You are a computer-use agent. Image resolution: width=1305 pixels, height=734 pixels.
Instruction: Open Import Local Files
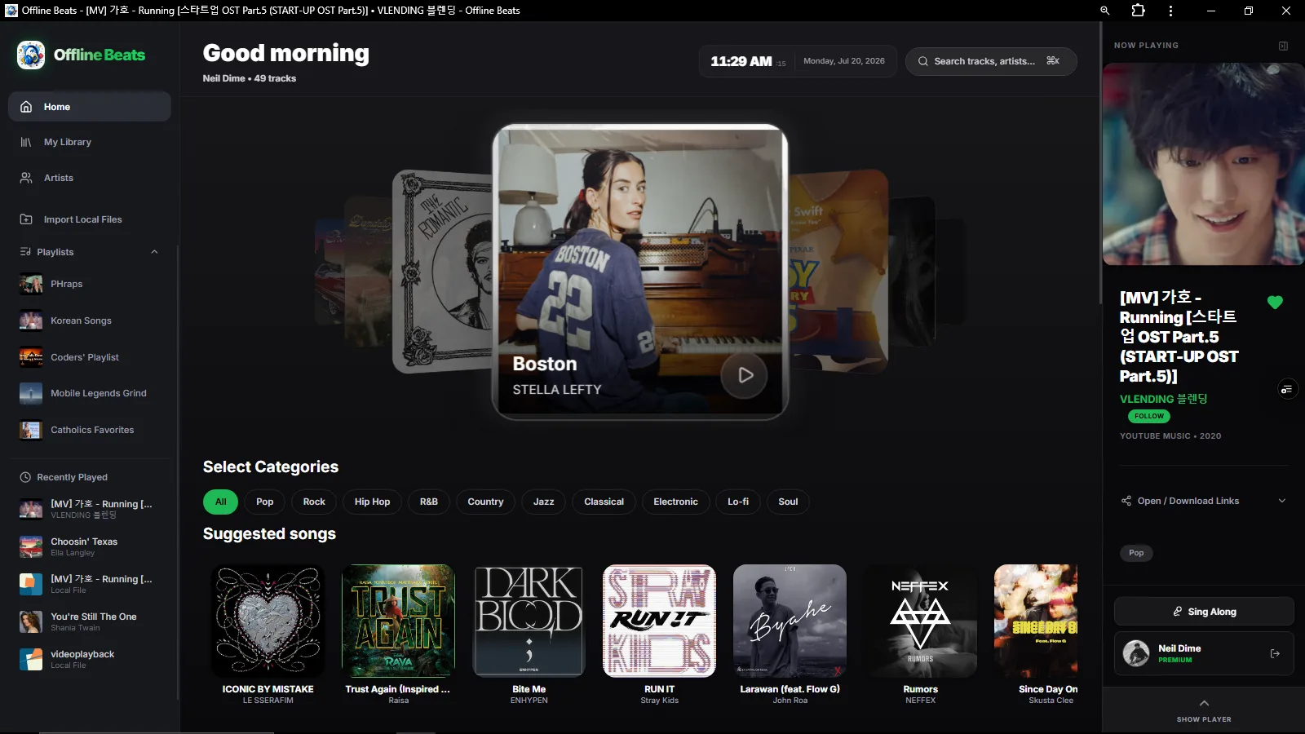(90, 219)
